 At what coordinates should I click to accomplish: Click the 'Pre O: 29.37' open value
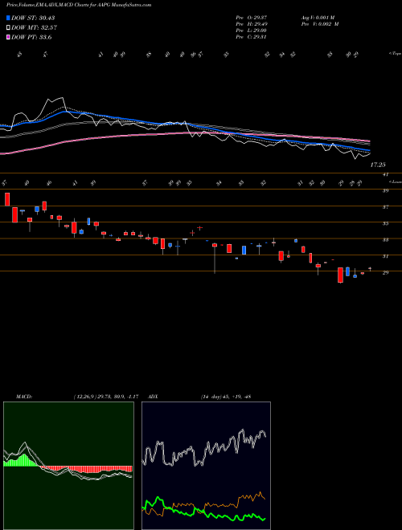252,17
